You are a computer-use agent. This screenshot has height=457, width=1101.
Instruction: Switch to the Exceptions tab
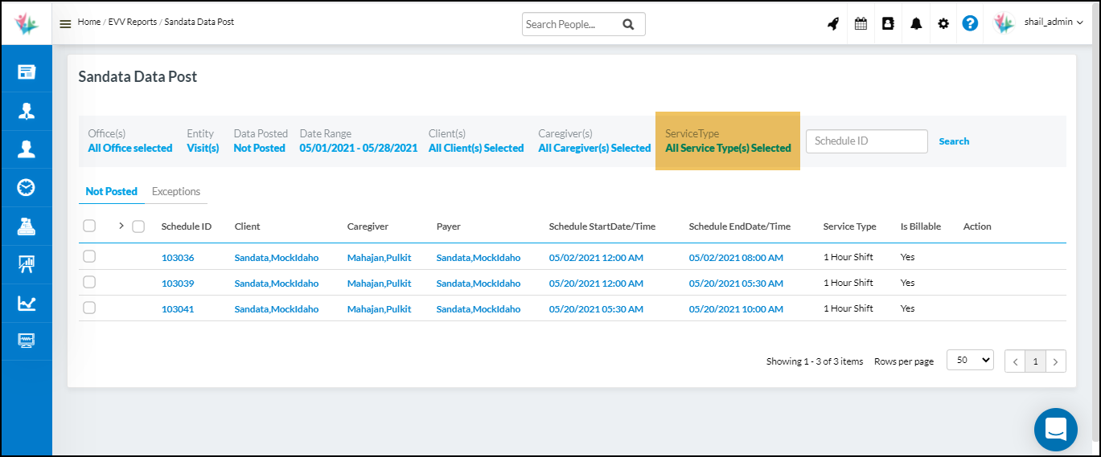(x=176, y=192)
